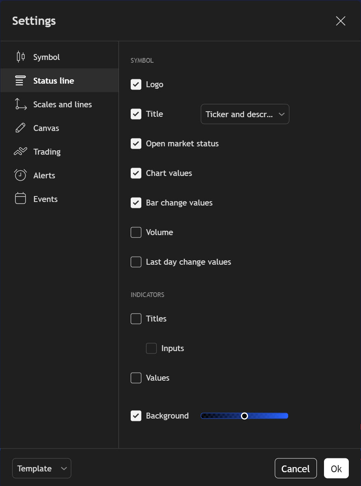Click the Canvas pencil icon
361x486 pixels.
20,128
